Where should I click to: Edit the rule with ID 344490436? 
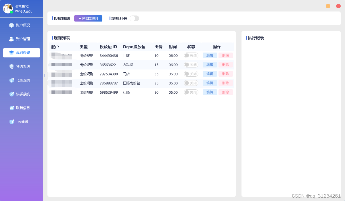click(x=210, y=55)
